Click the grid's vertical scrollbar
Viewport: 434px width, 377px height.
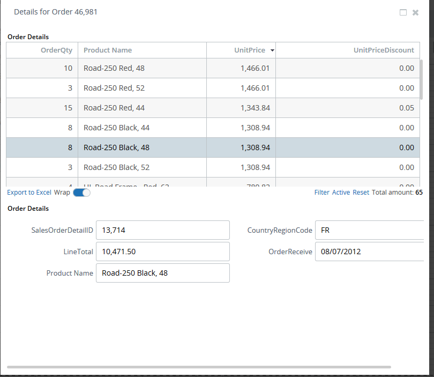point(422,78)
